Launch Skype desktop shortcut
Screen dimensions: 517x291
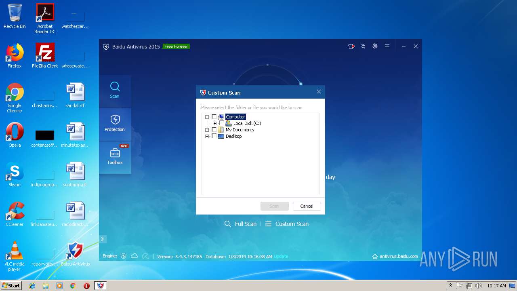(x=15, y=175)
